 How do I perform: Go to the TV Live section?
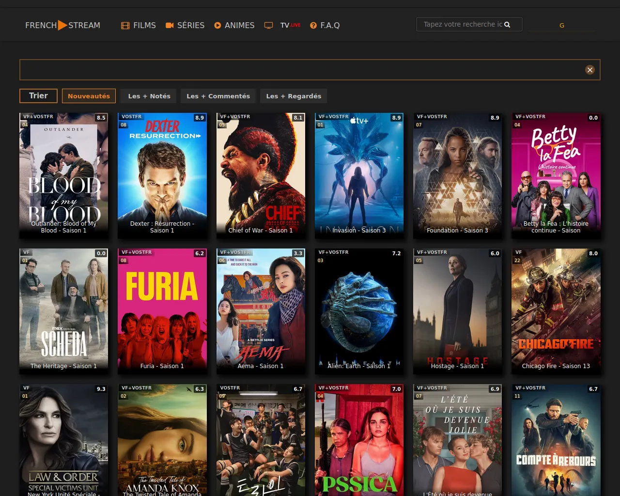(290, 25)
